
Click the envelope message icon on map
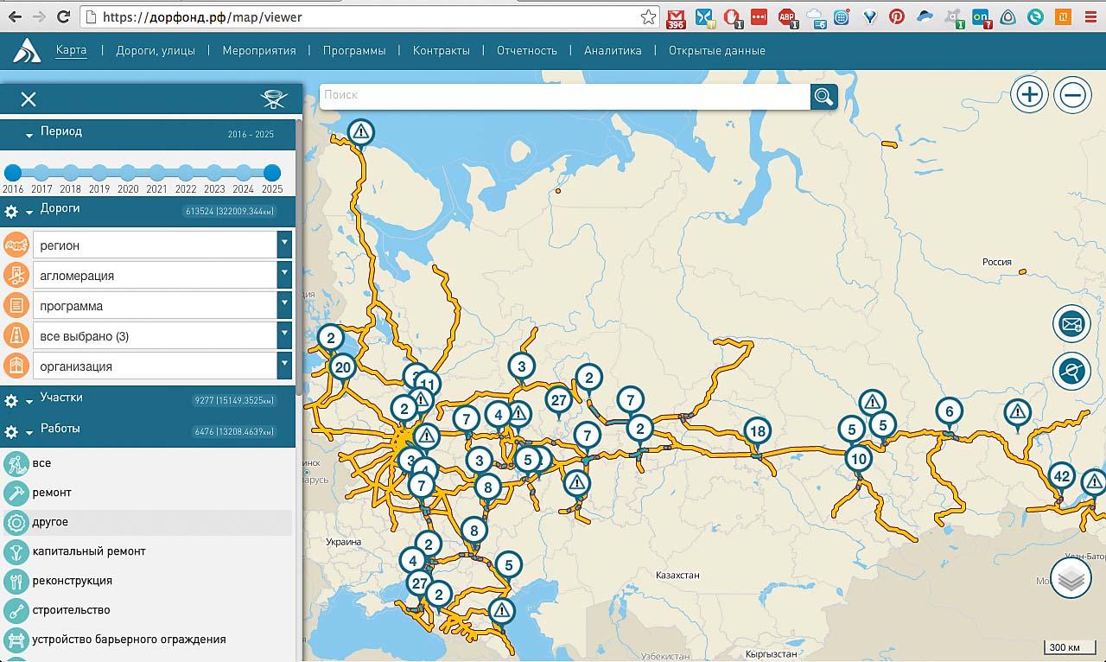1071,324
